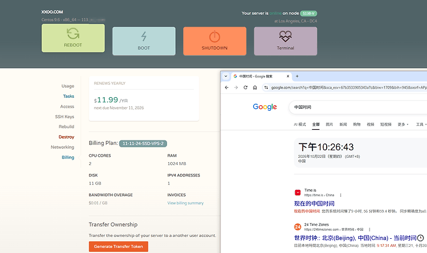Close the Google search browser tab

click(x=288, y=76)
